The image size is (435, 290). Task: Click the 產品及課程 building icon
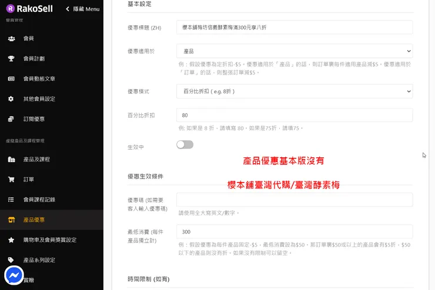click(11, 159)
